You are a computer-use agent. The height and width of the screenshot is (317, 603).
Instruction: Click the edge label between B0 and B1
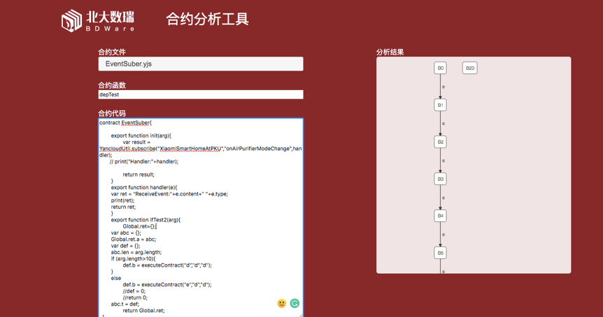[x=444, y=87]
